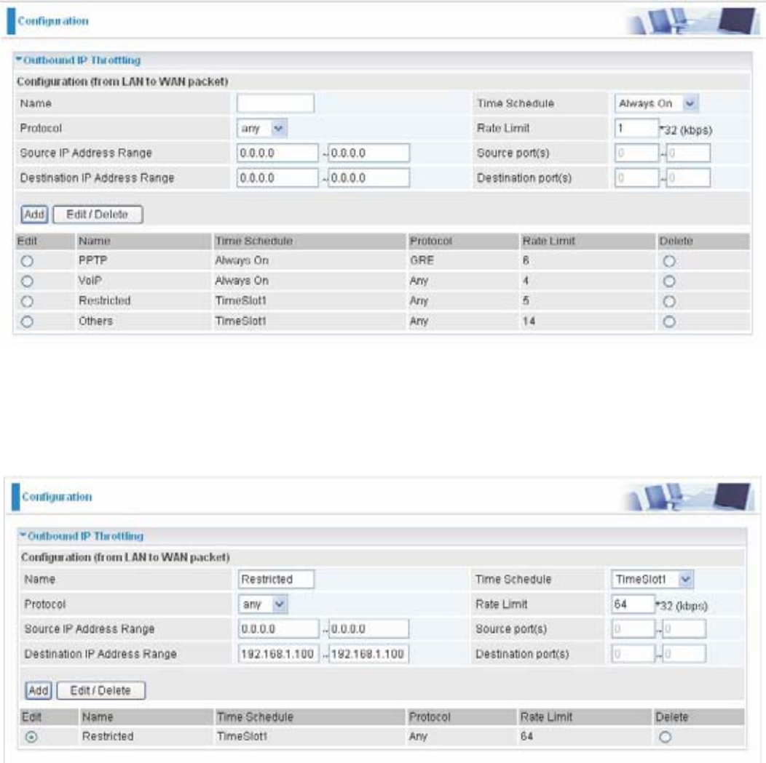The height and width of the screenshot is (763, 766).
Task: Click VoIP name in the rules table
Action: 90,281
